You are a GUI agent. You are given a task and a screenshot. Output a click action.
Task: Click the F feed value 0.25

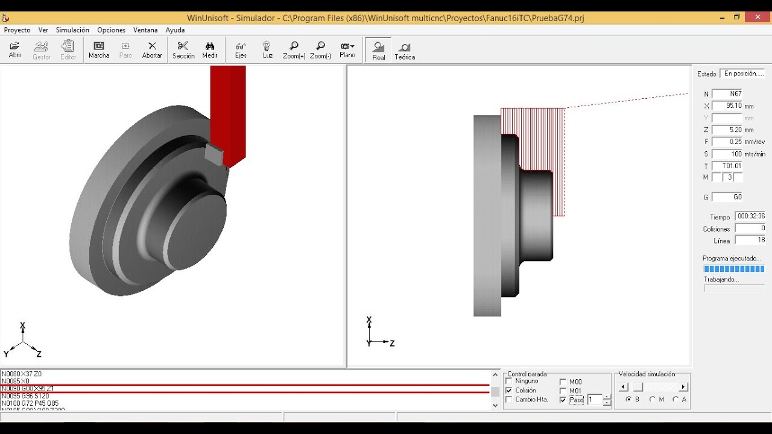(x=727, y=142)
